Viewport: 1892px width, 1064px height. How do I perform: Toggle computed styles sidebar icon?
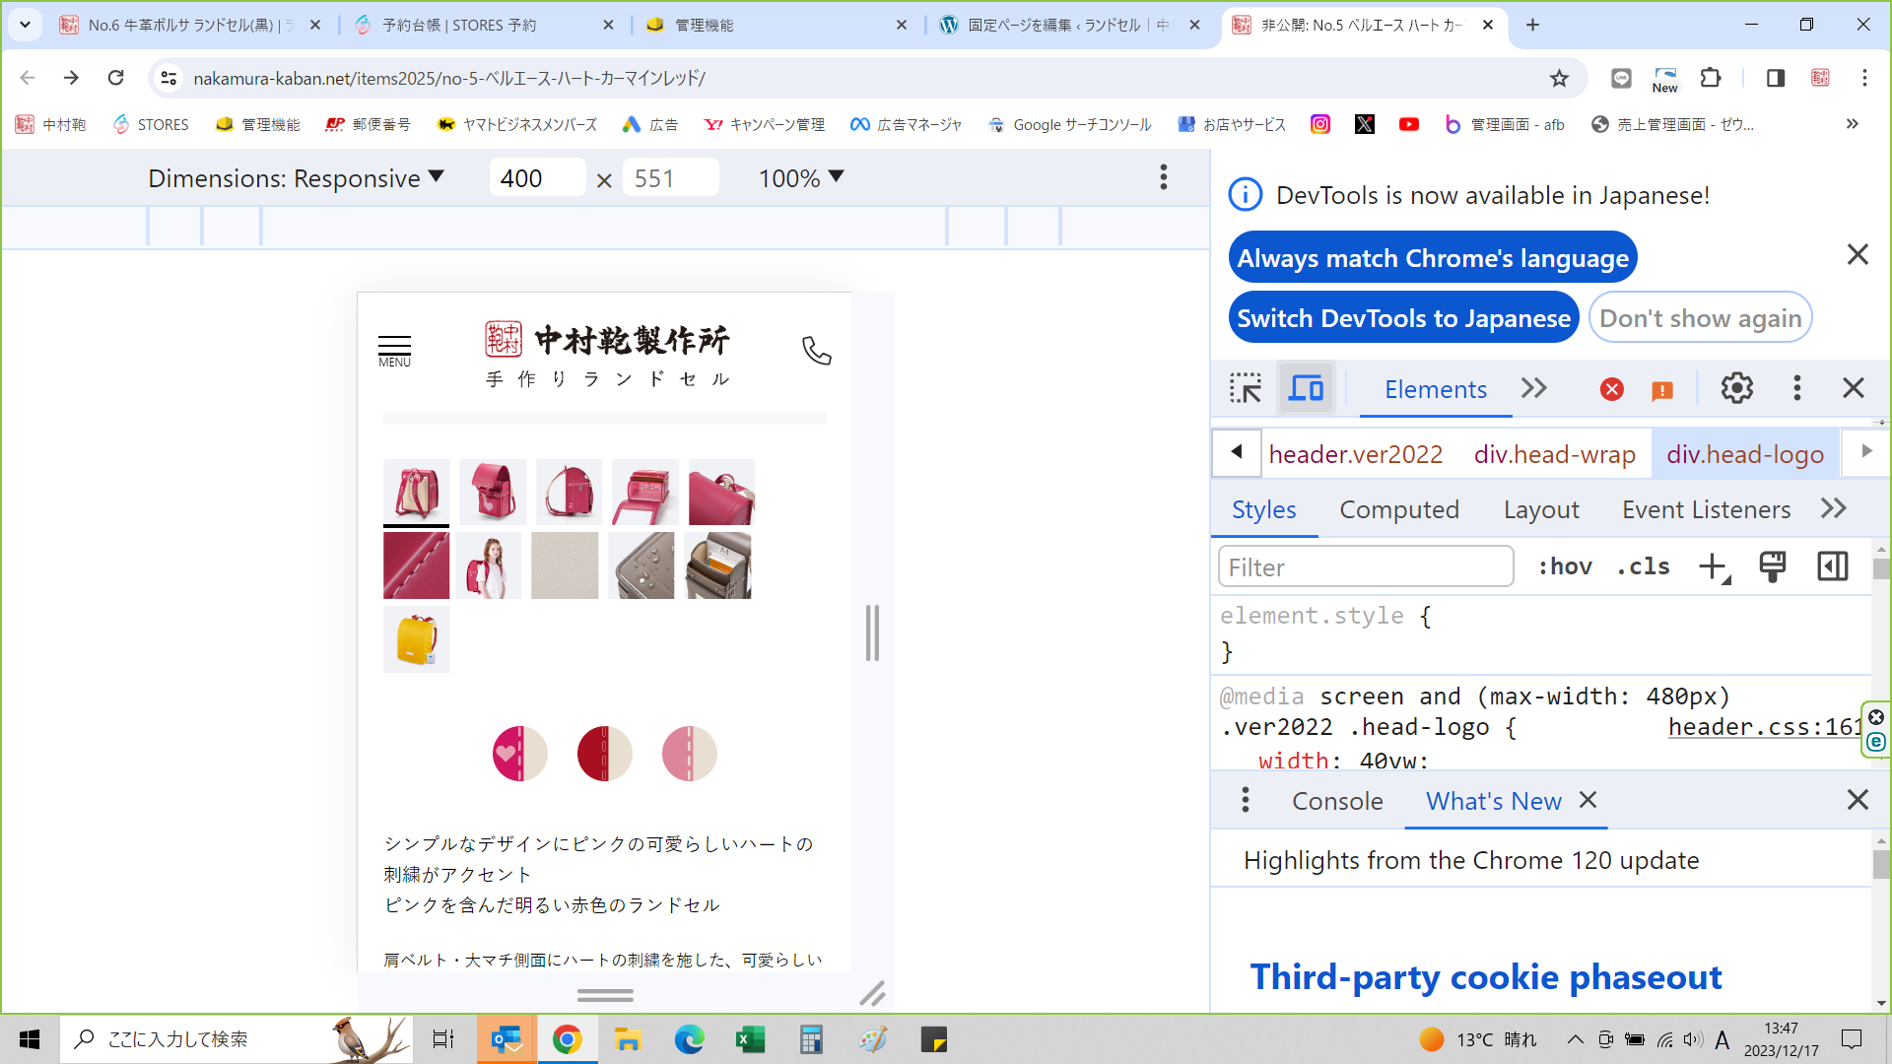[x=1832, y=566]
